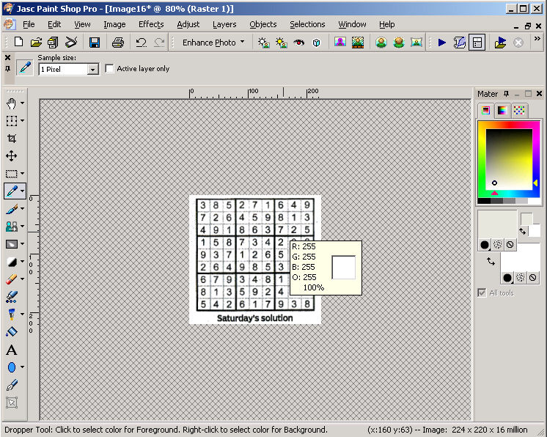
Task: Open the Effects menu
Action: pyautogui.click(x=151, y=24)
